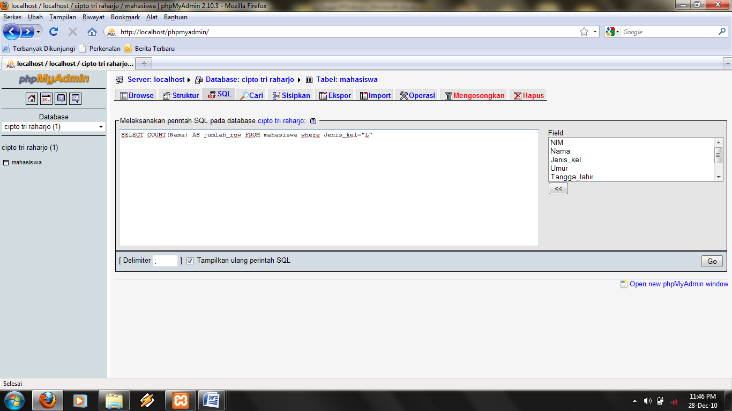Click the Google search box
The image size is (732, 411).
(668, 32)
